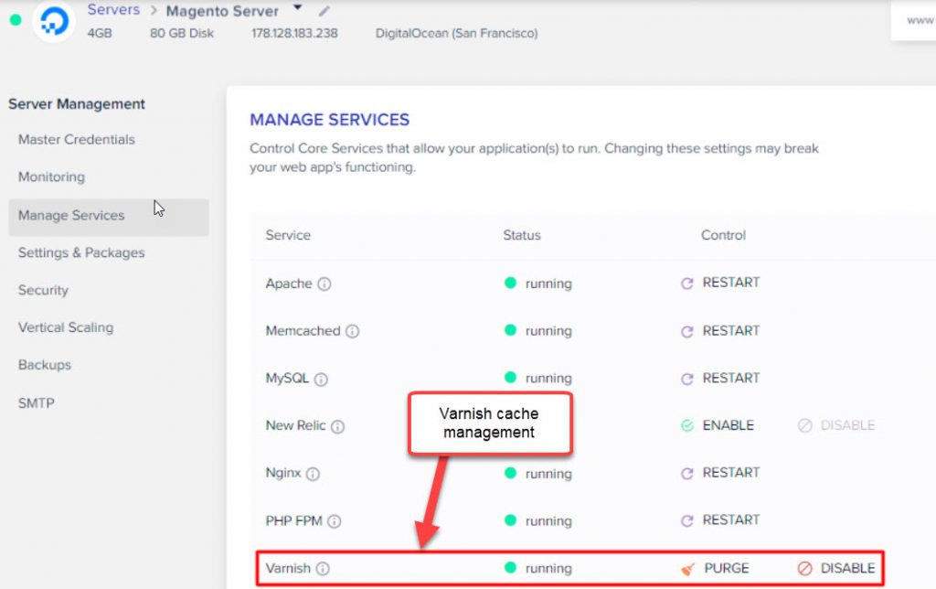Restart the PHP FPM service
Screen dimensions: 936x589
[720, 520]
